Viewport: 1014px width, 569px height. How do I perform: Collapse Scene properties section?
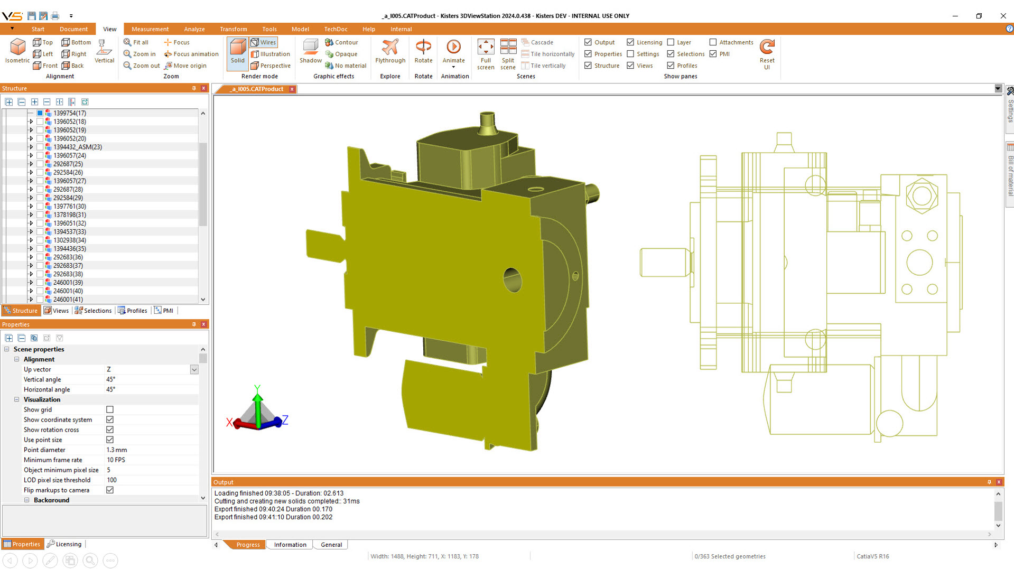(7, 349)
